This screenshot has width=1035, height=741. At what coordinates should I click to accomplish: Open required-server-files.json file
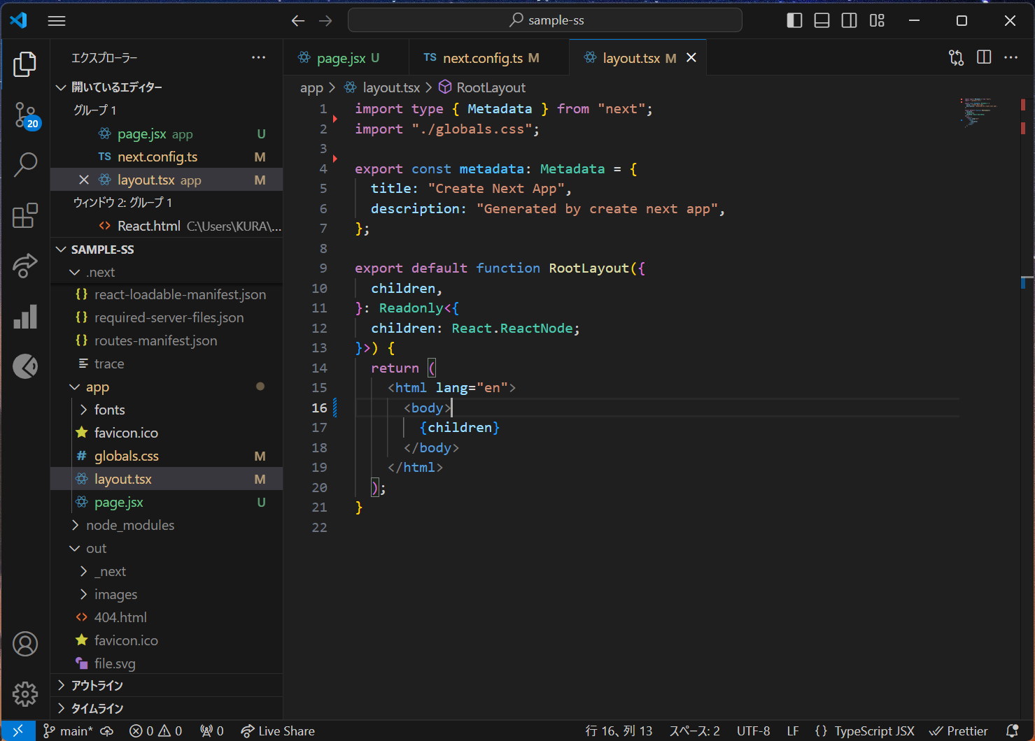tap(167, 317)
